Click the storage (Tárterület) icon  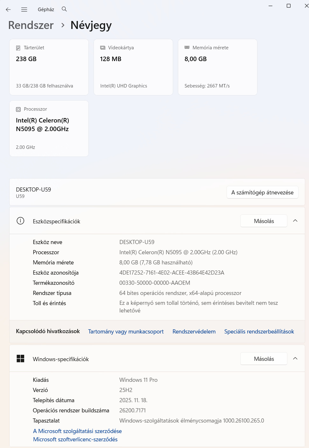[x=18, y=48]
